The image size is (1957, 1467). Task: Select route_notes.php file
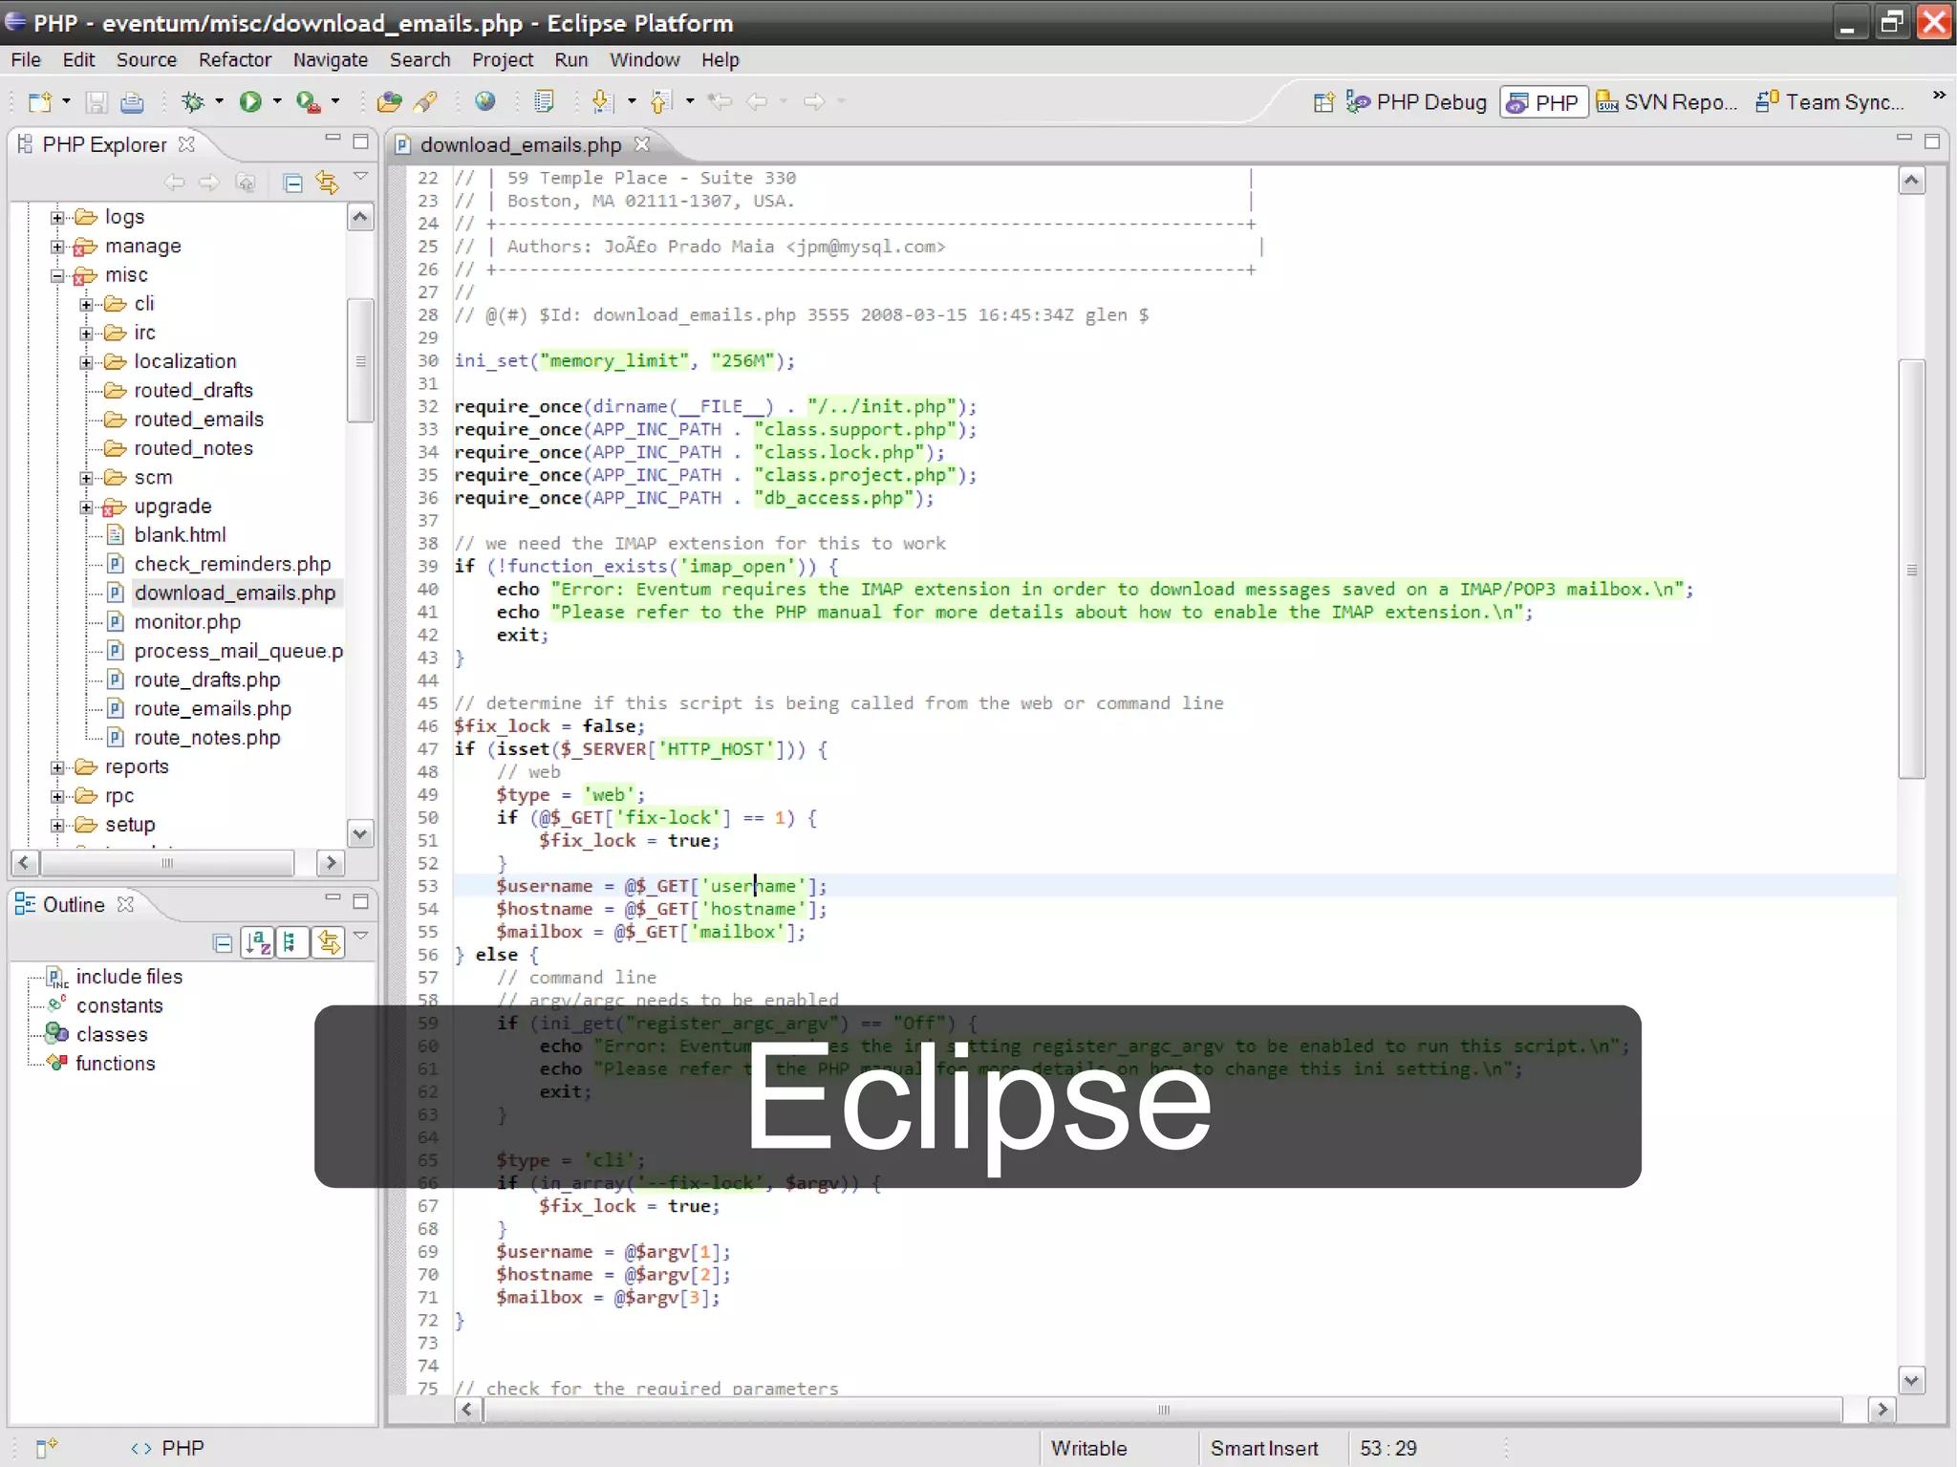pyautogui.click(x=207, y=738)
